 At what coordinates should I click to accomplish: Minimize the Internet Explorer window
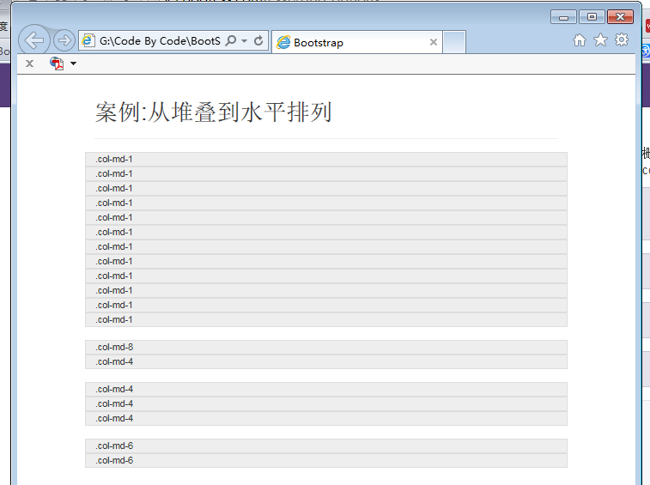[x=564, y=16]
